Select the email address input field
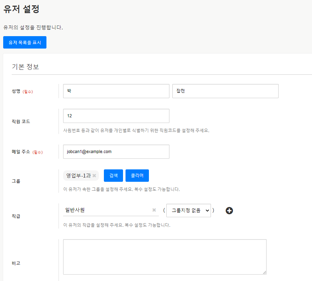This screenshot has width=312, height=281. coord(116,152)
